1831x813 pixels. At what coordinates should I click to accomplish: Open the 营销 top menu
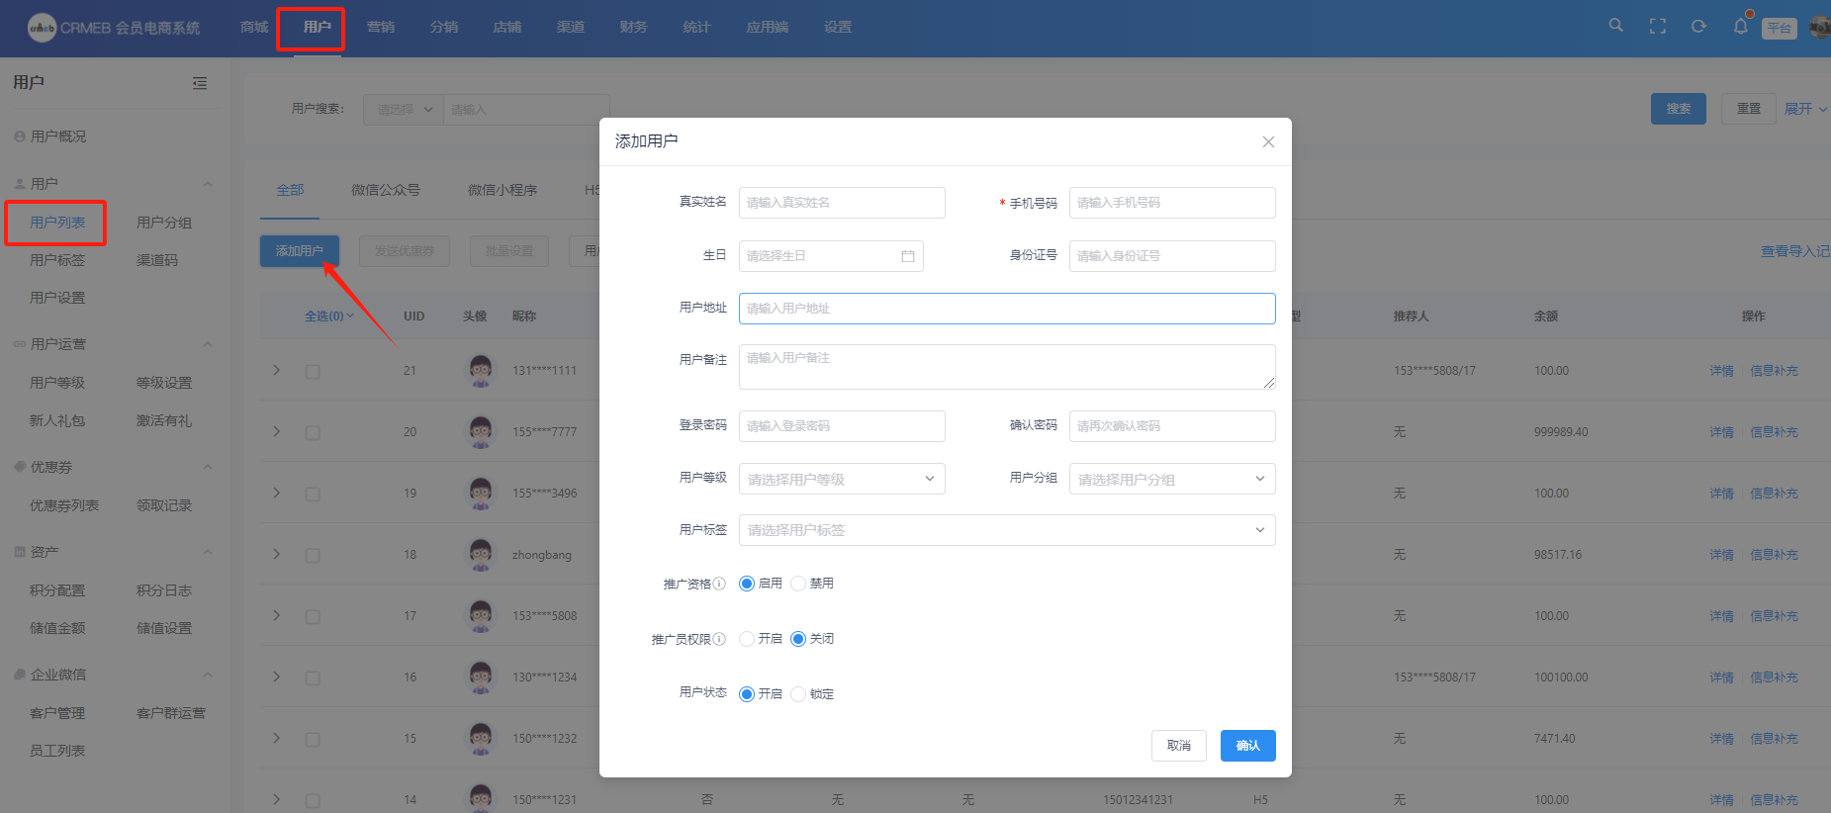point(380,27)
